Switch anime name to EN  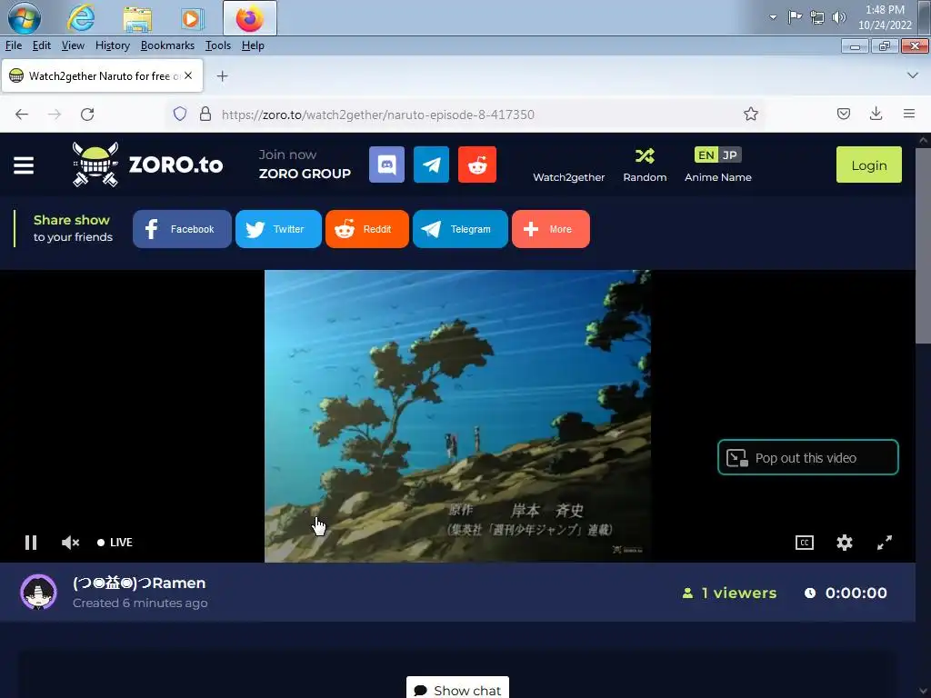[706, 155]
